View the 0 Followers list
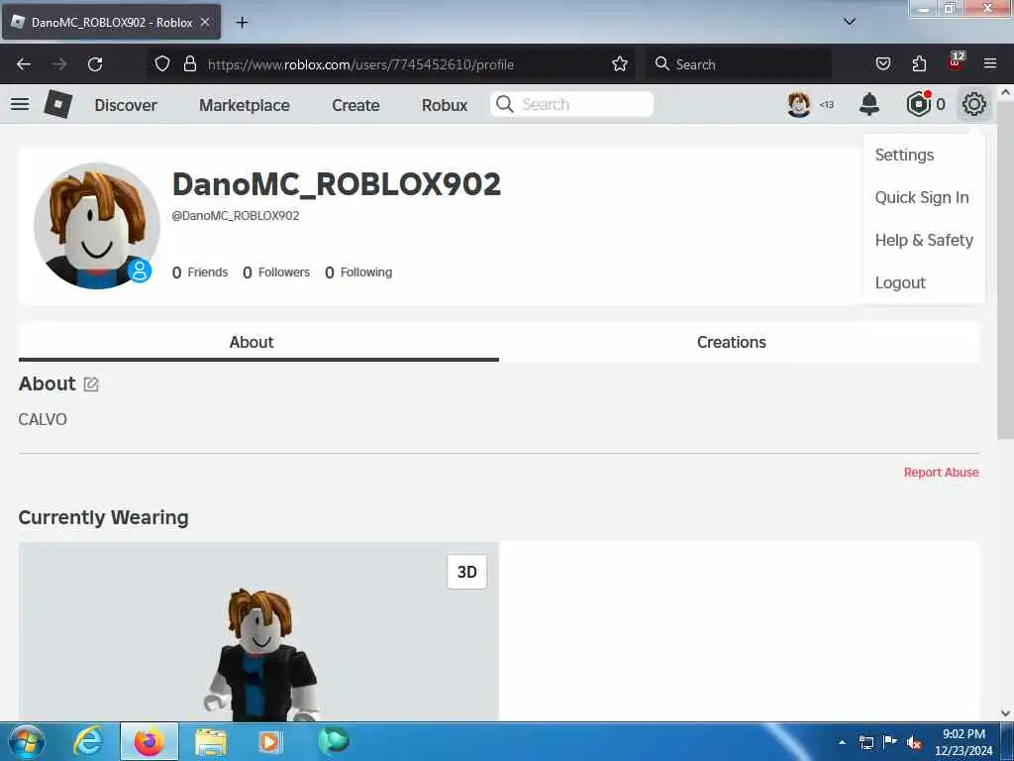The width and height of the screenshot is (1014, 761). point(276,272)
